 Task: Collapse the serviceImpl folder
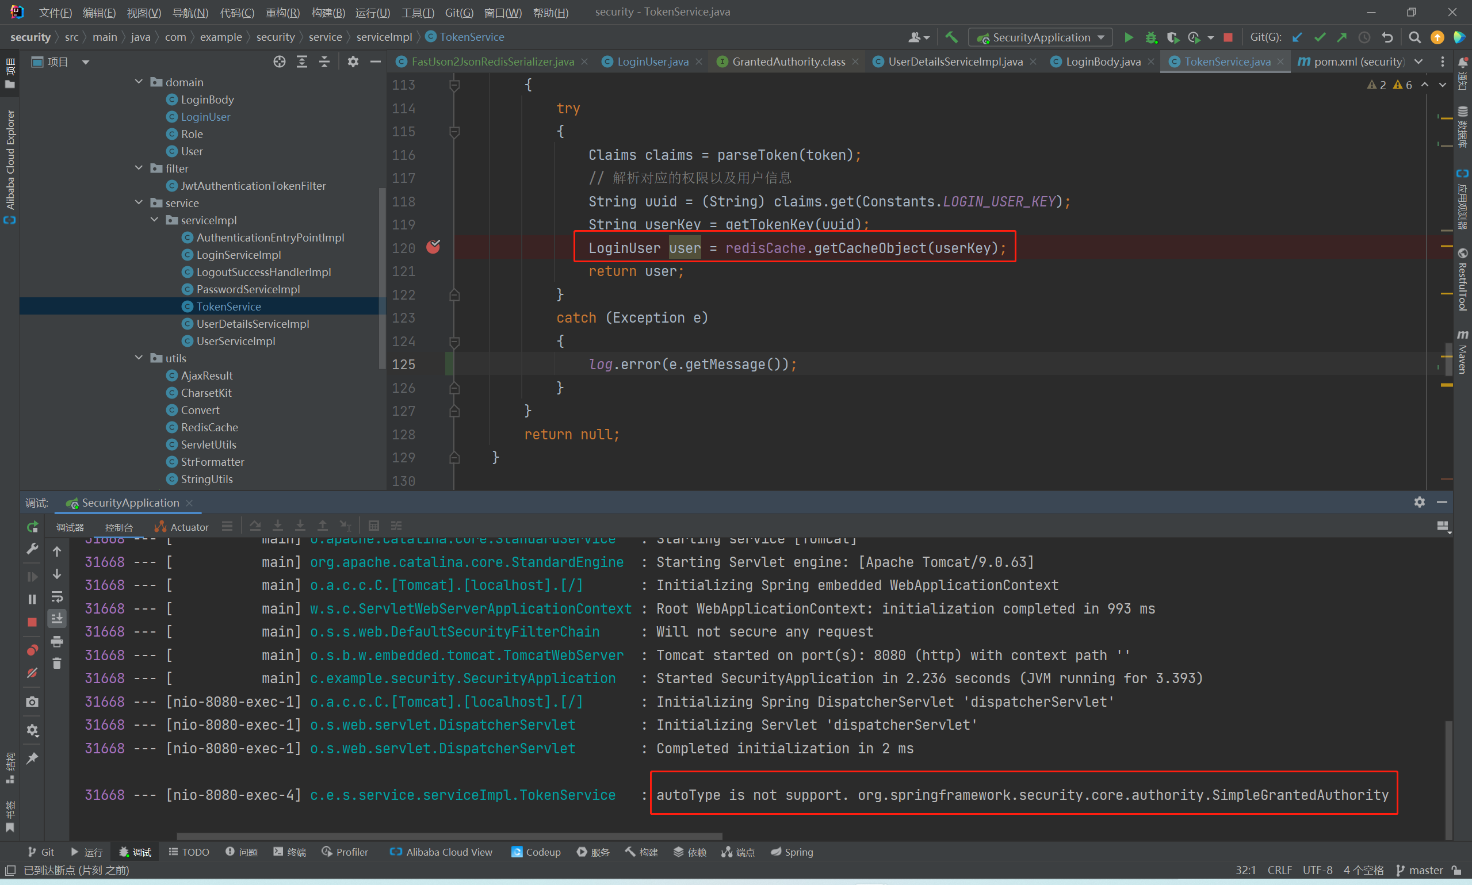[x=155, y=220]
